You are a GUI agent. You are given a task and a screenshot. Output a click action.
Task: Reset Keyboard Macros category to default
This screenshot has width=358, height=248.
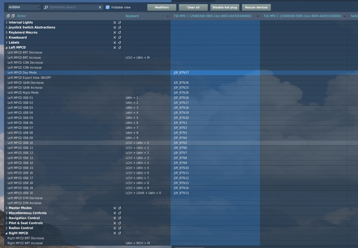click(x=120, y=33)
